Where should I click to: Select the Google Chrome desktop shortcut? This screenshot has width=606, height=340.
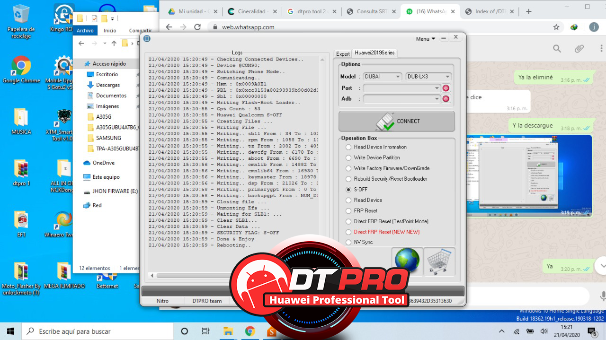(21, 70)
